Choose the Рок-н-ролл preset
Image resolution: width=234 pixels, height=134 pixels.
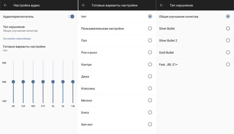tap(150, 53)
